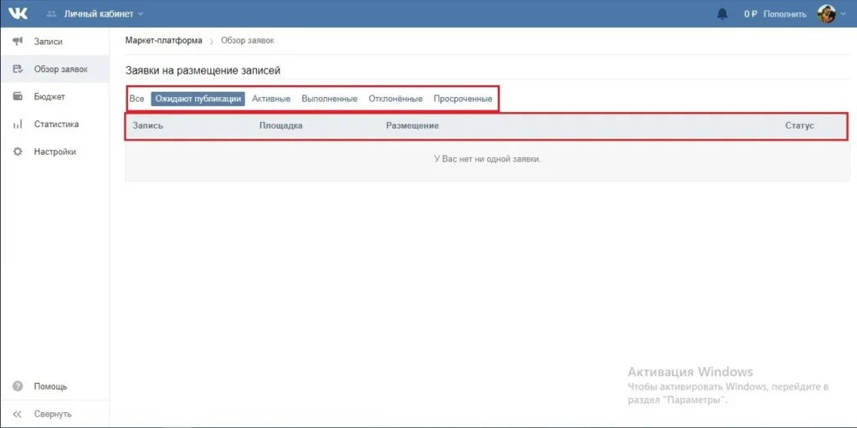Switch to the Все tab
The image size is (857, 428).
pos(136,99)
